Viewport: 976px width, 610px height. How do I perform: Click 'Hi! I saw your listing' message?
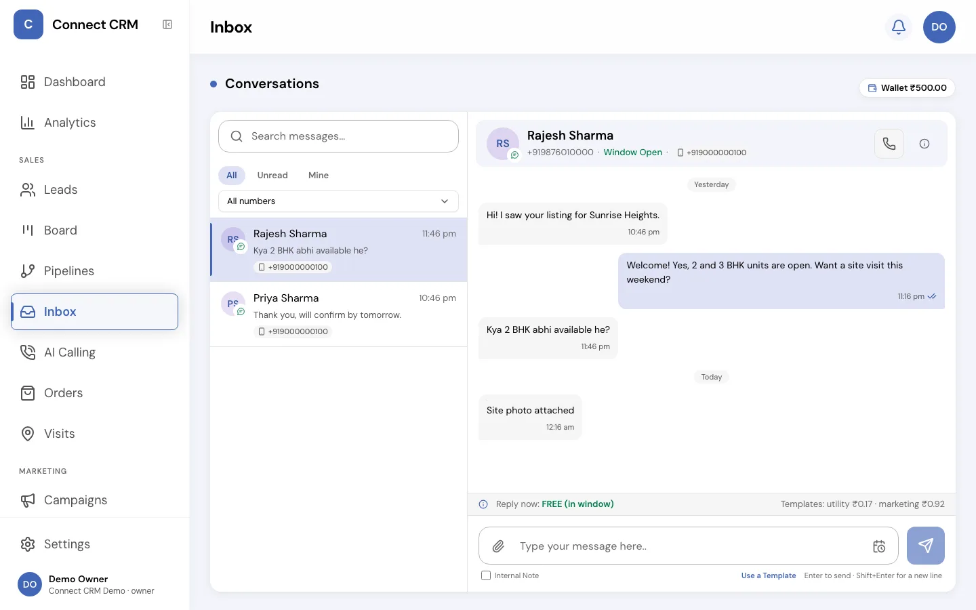pyautogui.click(x=573, y=224)
